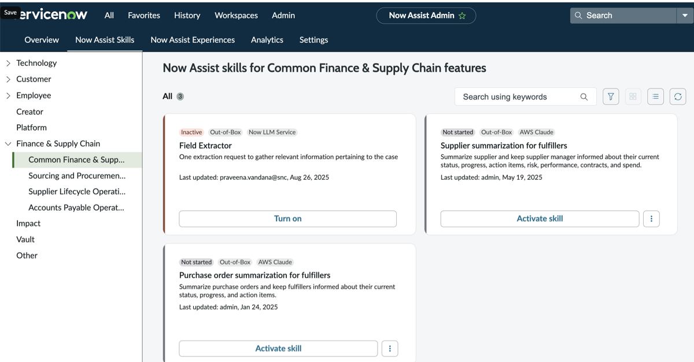Click the All count badge showing 3
The width and height of the screenshot is (694, 362).
click(180, 97)
